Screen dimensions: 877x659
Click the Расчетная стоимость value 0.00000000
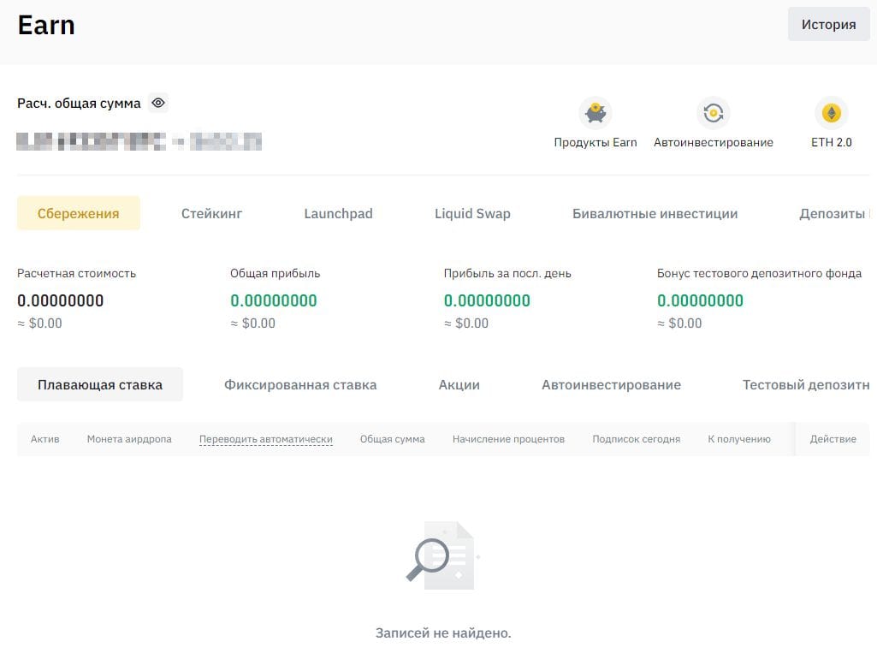click(61, 300)
